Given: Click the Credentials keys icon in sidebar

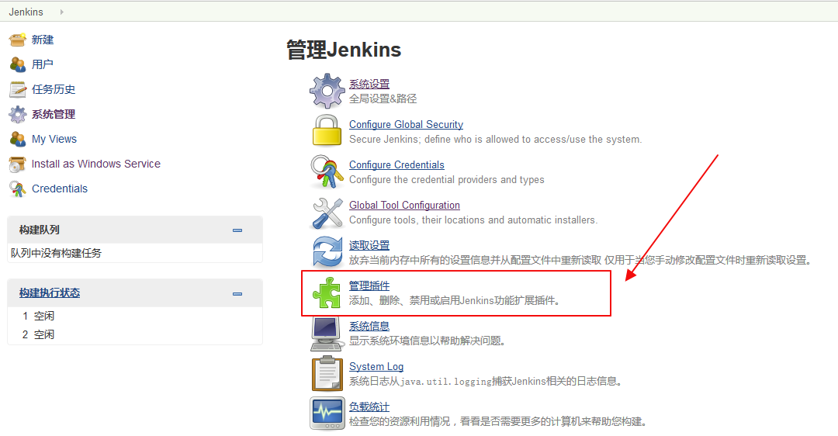Looking at the screenshot, I should pos(18,189).
